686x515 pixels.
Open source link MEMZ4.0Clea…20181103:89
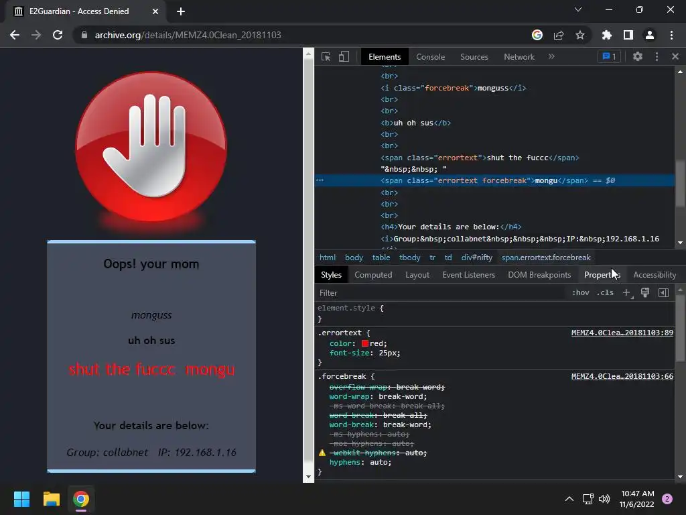[x=622, y=333]
